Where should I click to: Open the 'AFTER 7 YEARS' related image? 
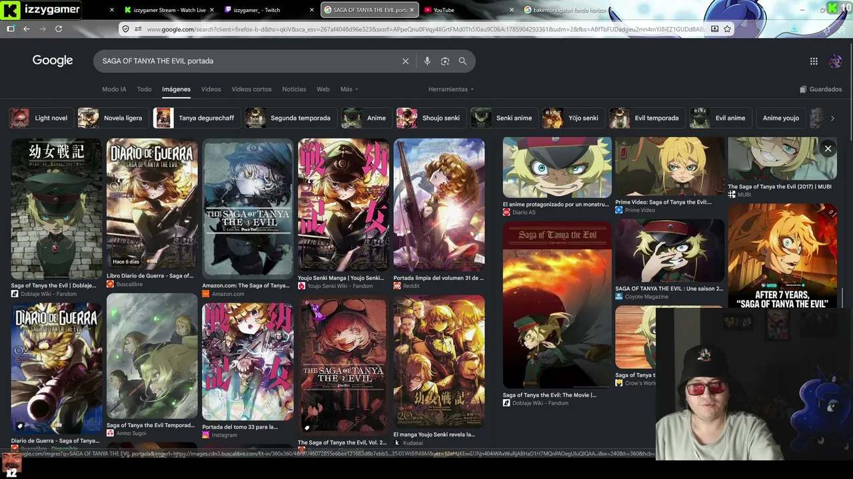(x=782, y=255)
